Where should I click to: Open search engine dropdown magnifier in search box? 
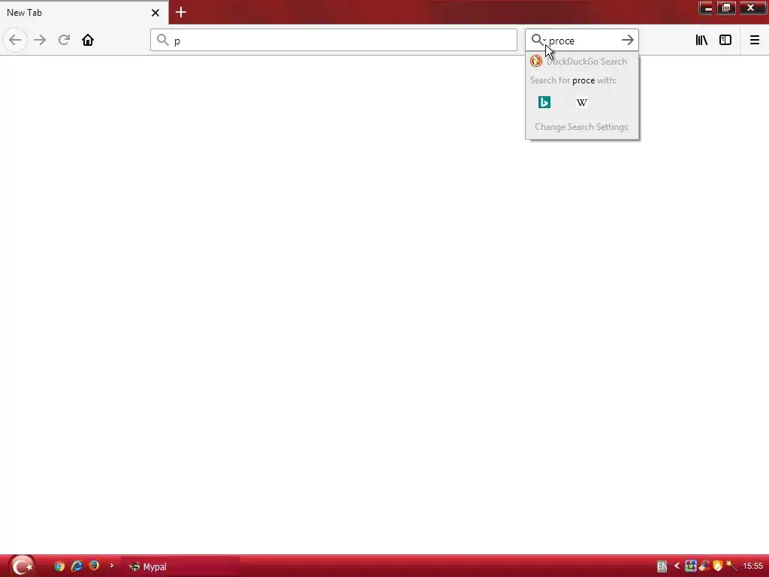click(538, 40)
